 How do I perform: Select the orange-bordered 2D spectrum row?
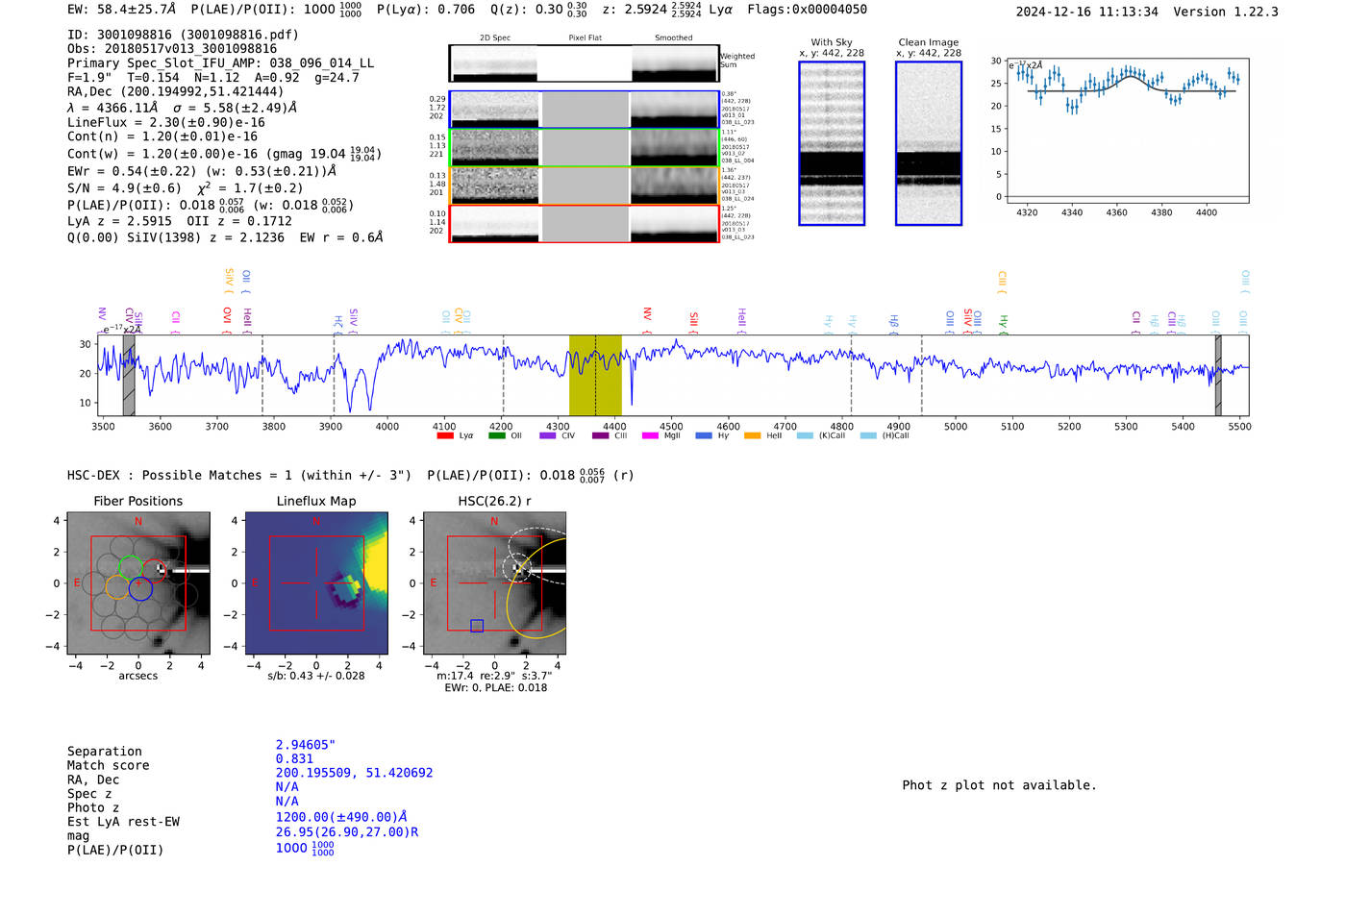585,186
